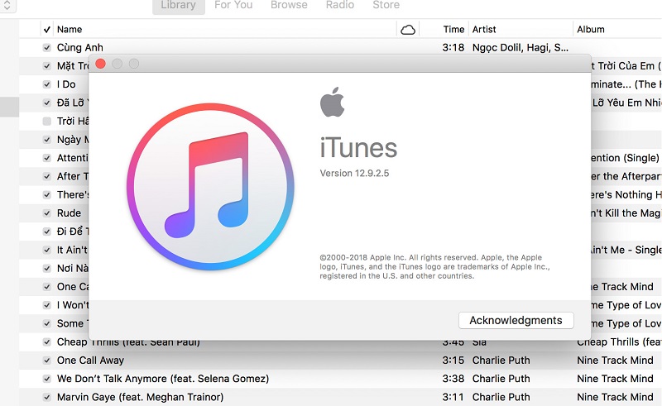662x406 pixels.
Task: Click Nine Track Mind in Marvin Gaye row
Action: pyautogui.click(x=615, y=397)
